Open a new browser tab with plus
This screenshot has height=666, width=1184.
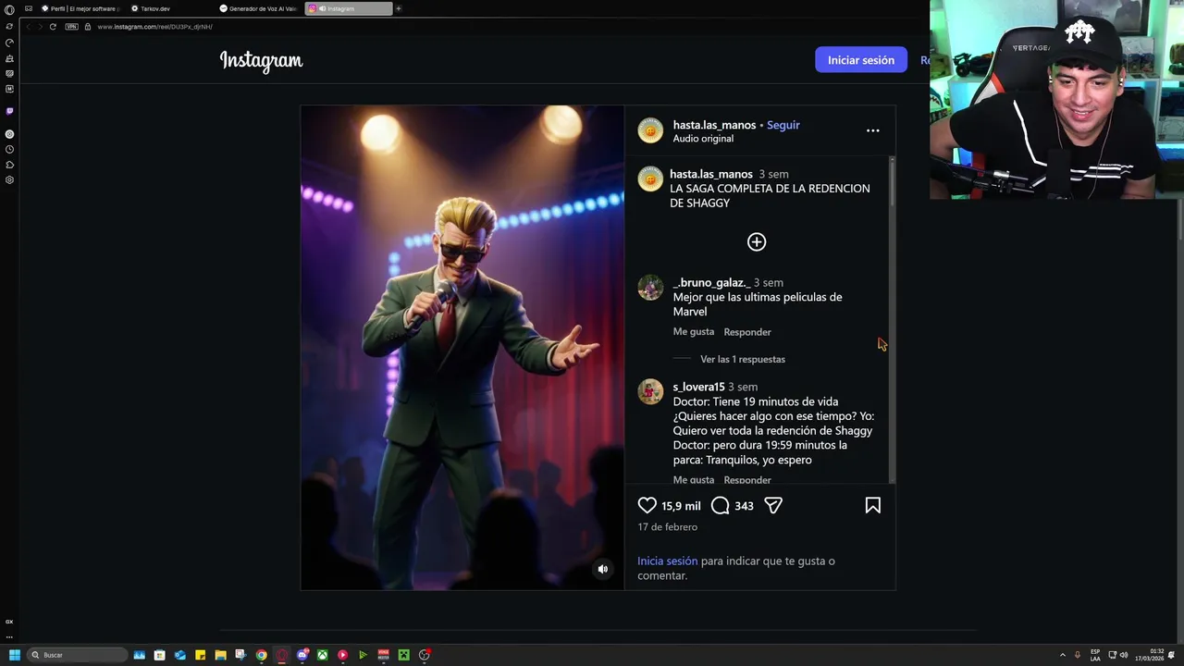click(x=399, y=8)
